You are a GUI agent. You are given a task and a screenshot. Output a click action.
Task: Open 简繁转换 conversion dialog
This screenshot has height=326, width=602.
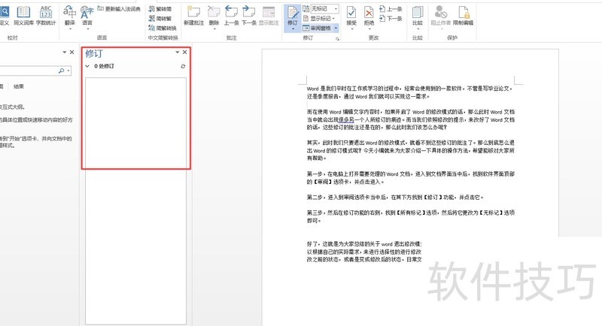tap(163, 28)
